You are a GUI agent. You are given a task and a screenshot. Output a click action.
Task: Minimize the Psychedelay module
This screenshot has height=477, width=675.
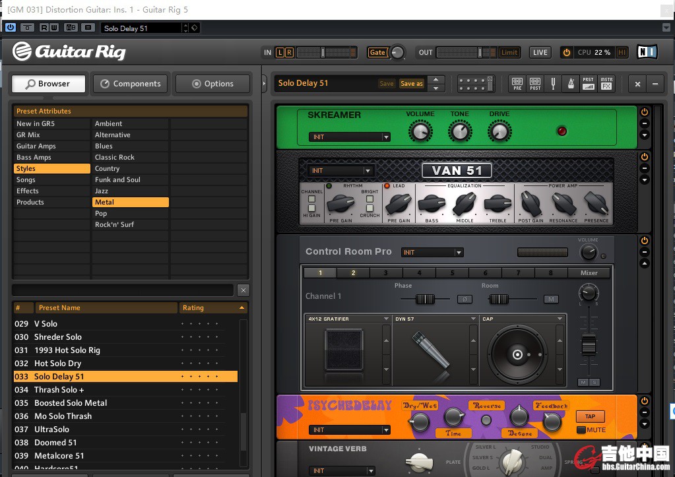coord(645,412)
